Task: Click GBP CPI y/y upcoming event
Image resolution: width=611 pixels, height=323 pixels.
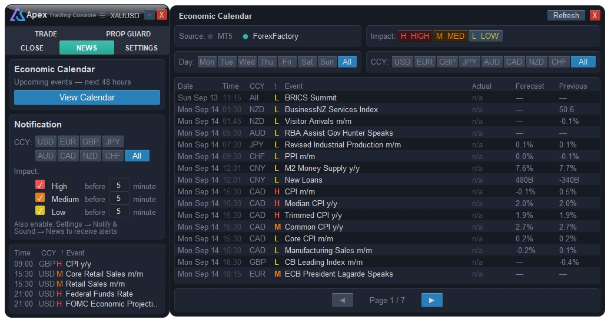Action: pyautogui.click(x=86, y=264)
